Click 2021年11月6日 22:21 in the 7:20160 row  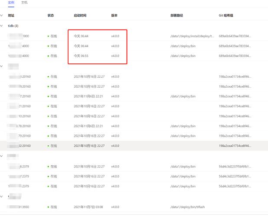click(88, 96)
